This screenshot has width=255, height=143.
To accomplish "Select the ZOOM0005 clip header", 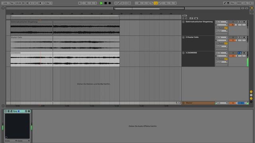I will [65, 53].
